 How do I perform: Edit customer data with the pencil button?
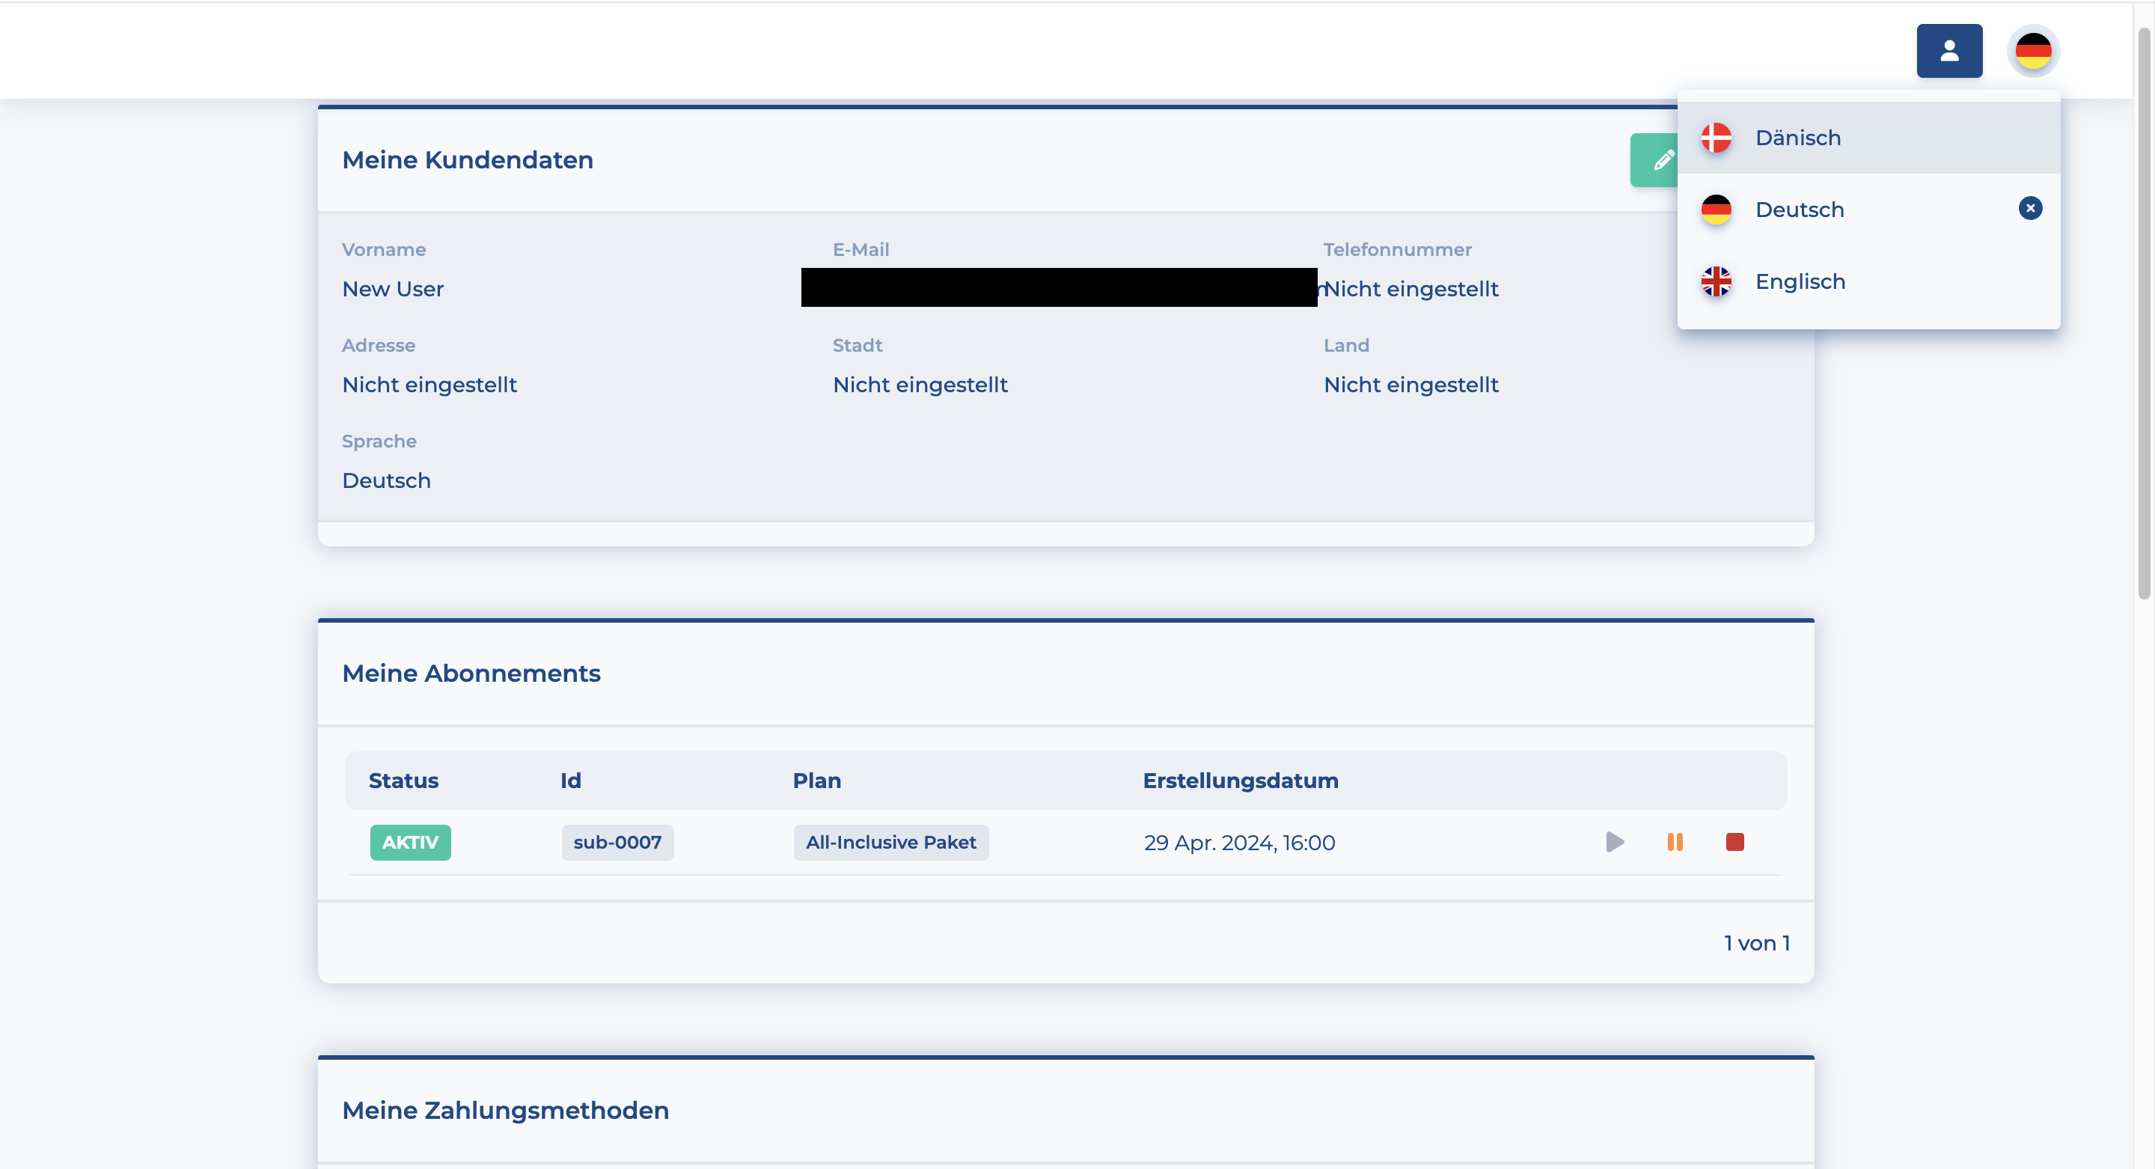click(x=1654, y=160)
